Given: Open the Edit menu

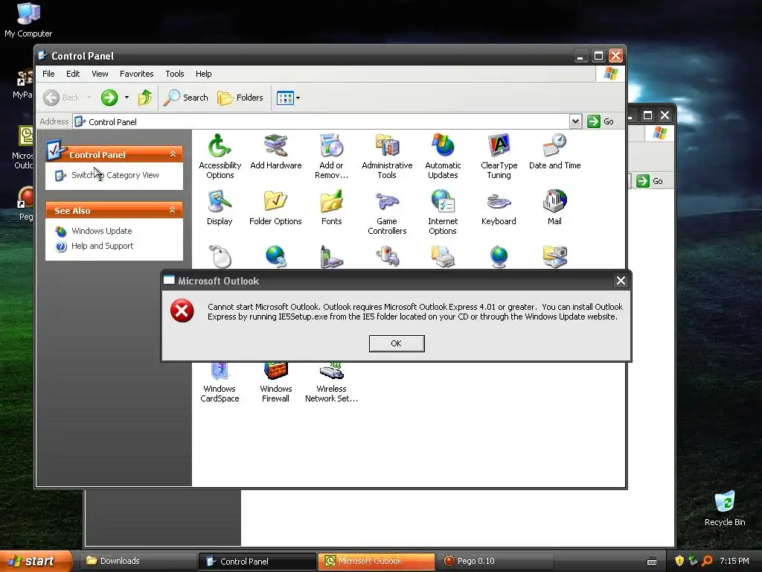Looking at the screenshot, I should pos(73,74).
